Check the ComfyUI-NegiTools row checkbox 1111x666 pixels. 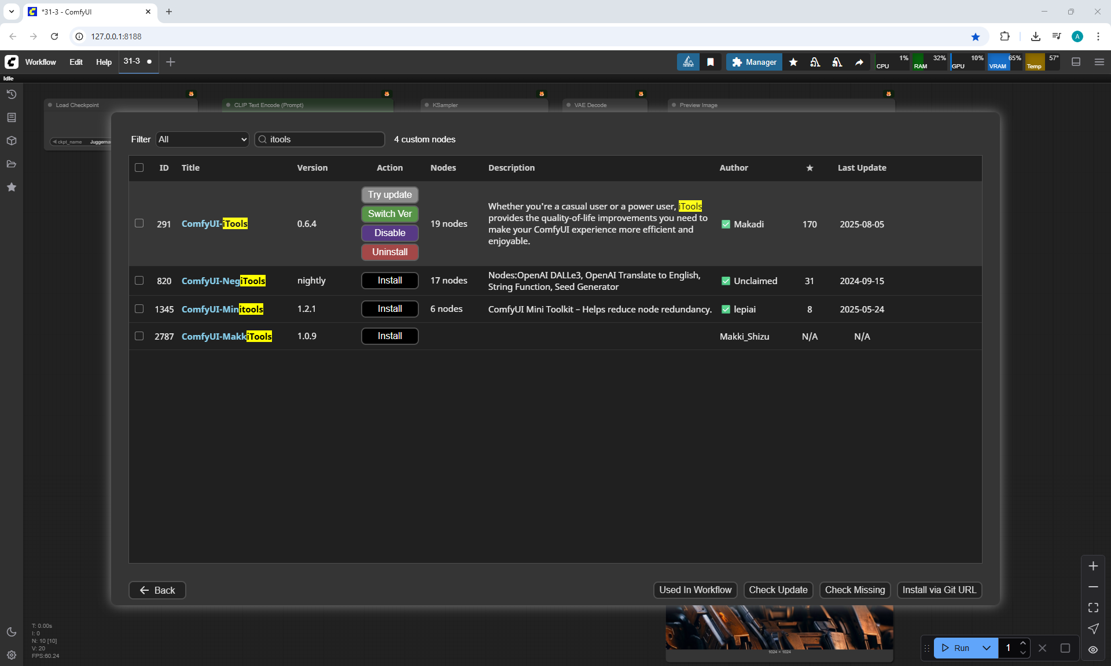(139, 281)
